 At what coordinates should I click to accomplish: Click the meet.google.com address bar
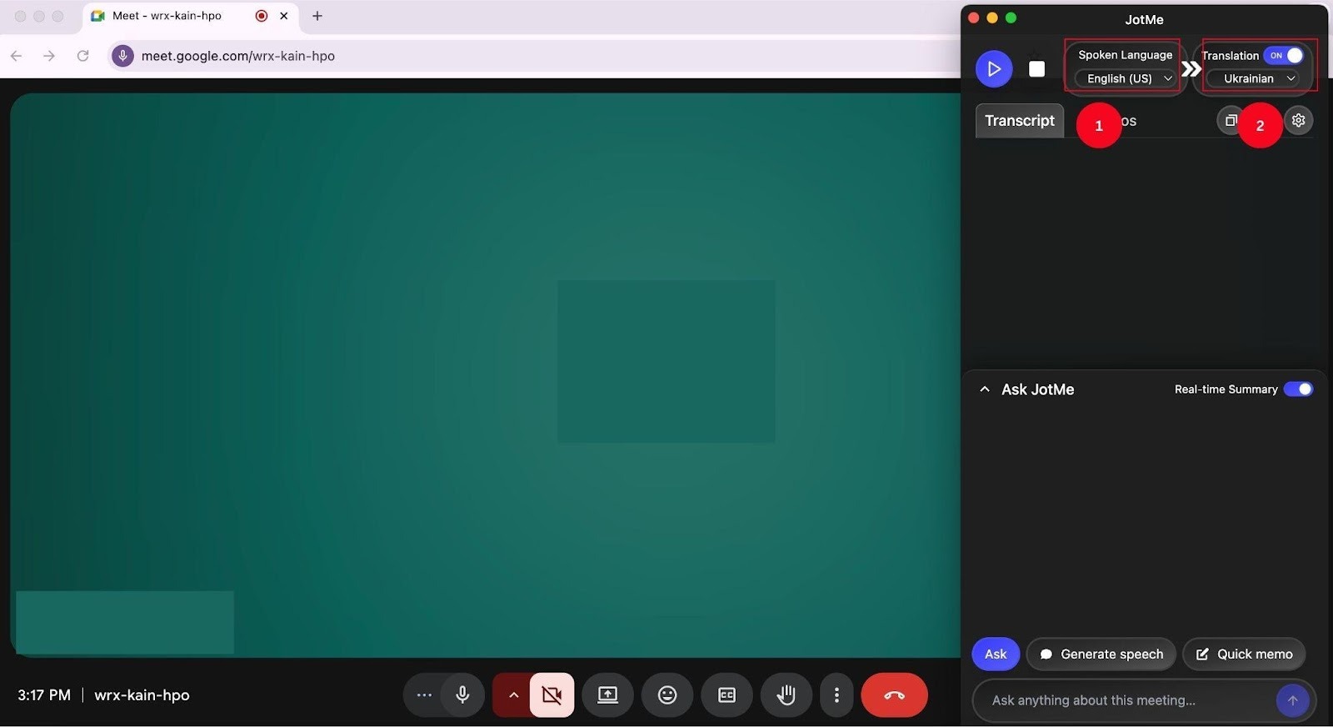(533, 56)
